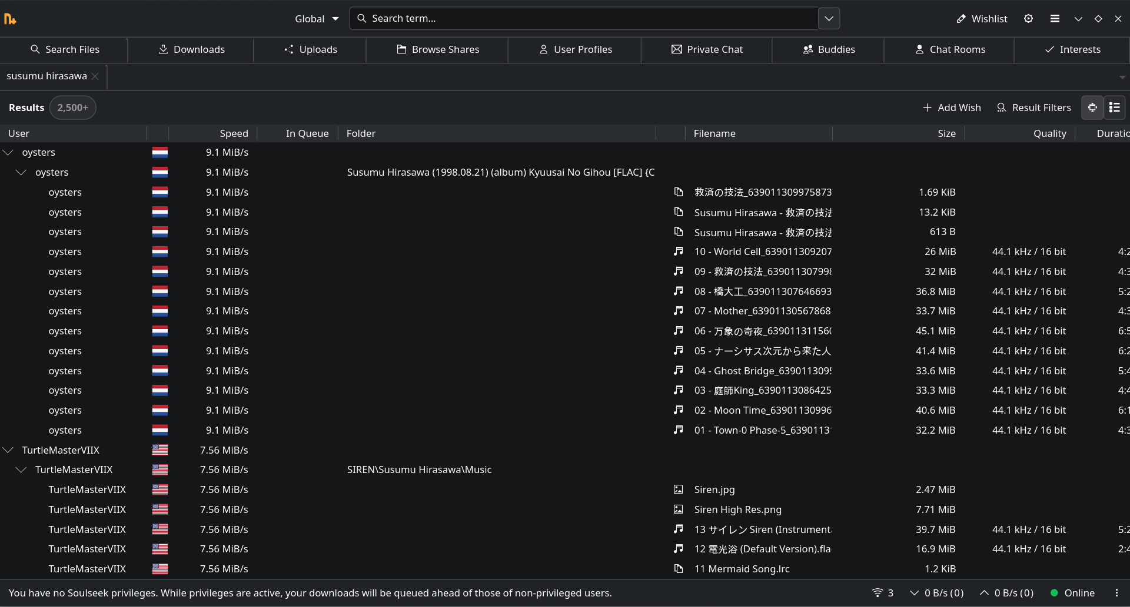Open the hamburger main menu
Screen dimensions: 1130x607
pyautogui.click(x=1055, y=19)
